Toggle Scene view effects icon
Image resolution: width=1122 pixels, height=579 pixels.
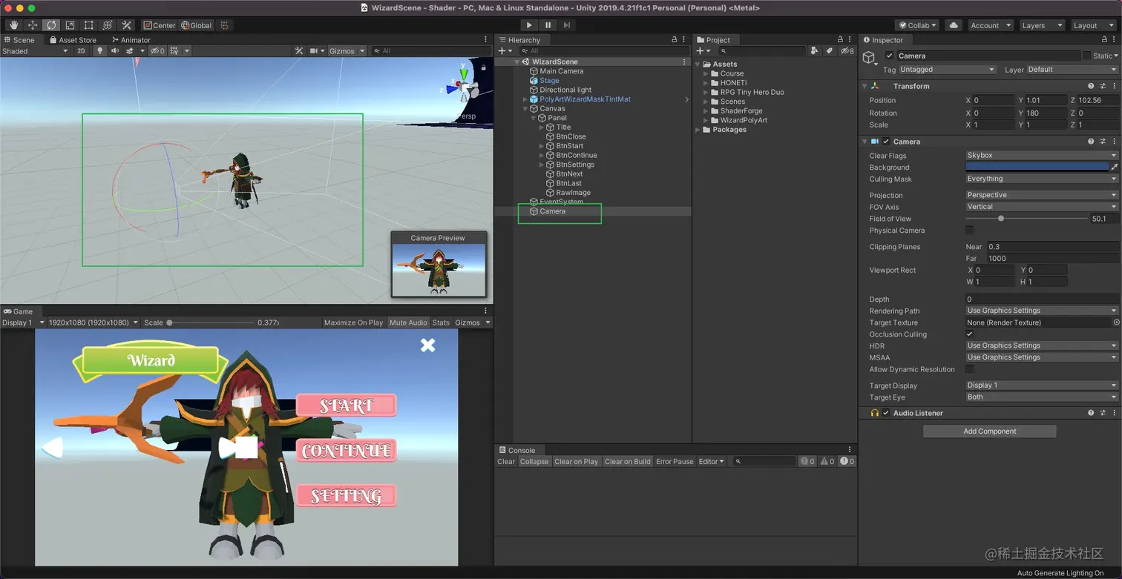(x=129, y=51)
